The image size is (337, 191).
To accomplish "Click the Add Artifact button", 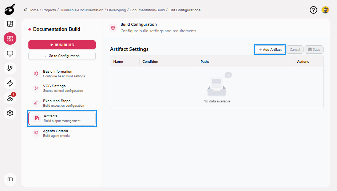I will click(270, 49).
